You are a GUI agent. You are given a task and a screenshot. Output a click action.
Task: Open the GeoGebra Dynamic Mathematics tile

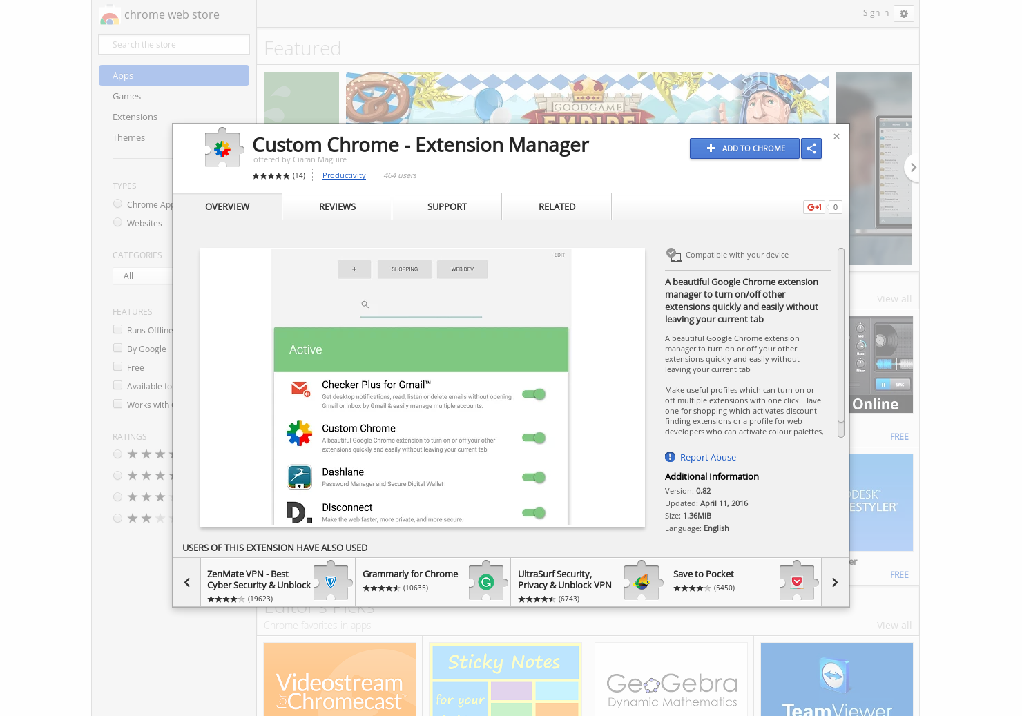(671, 679)
